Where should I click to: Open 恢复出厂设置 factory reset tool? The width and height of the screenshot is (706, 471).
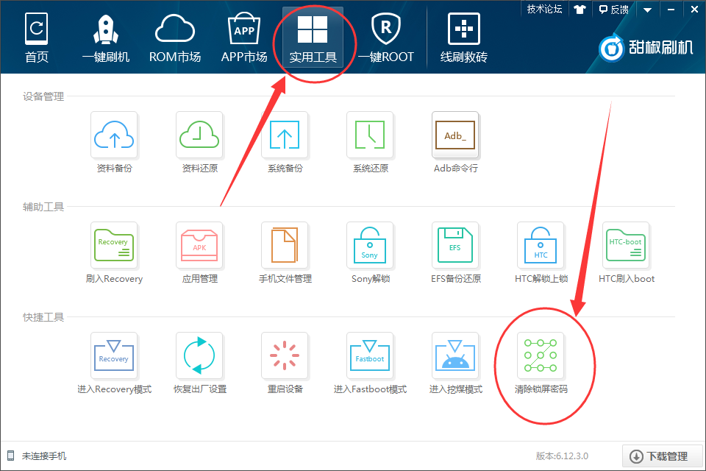point(199,355)
